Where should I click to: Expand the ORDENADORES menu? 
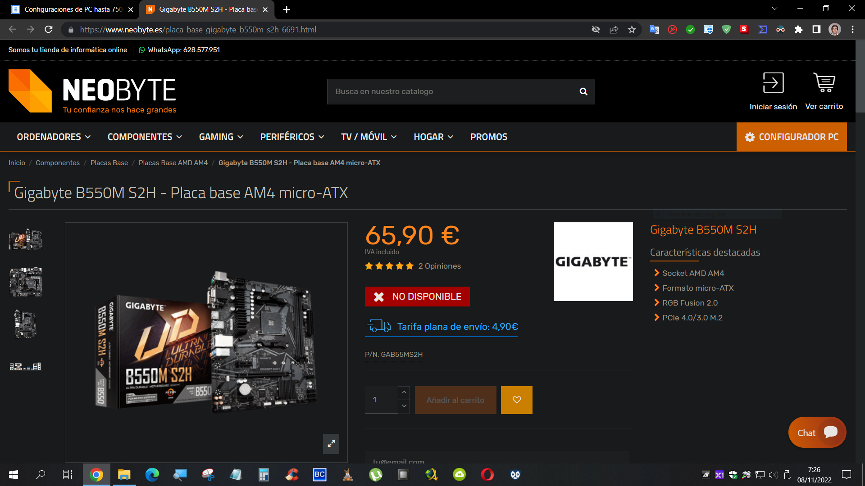pos(54,137)
